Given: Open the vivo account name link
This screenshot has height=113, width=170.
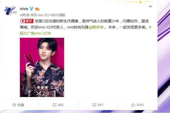Looking at the screenshot, I should 24,9.
